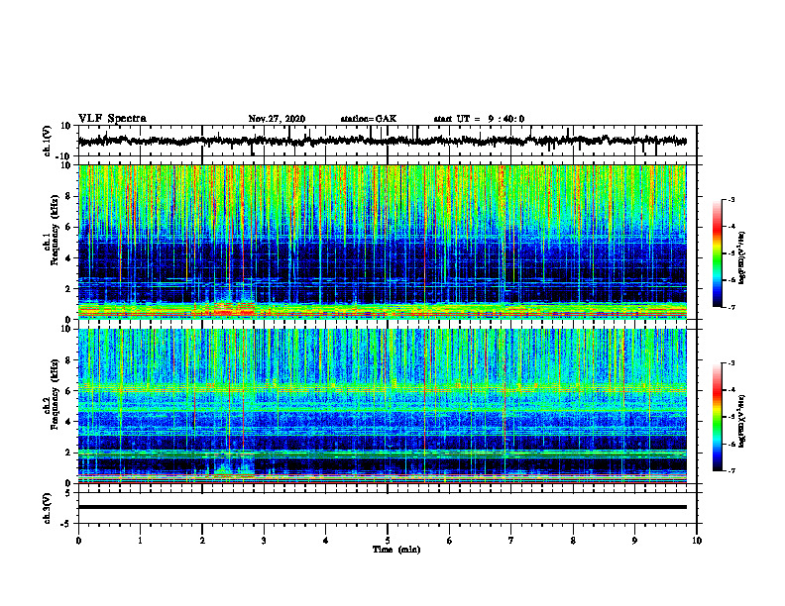Click the flat black ch.3 signal line
The image size is (785, 606).
click(382, 507)
